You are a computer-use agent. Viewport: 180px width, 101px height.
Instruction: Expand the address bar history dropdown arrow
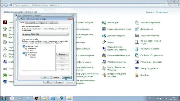[161, 5]
